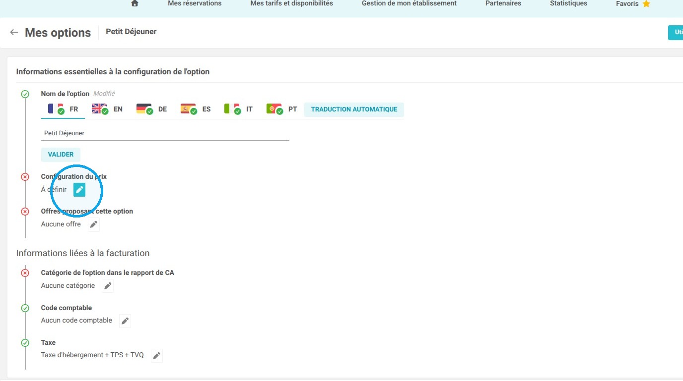
Task: Click the Taxe d'hébergement + TPS + TVQ value
Action: tap(92, 355)
